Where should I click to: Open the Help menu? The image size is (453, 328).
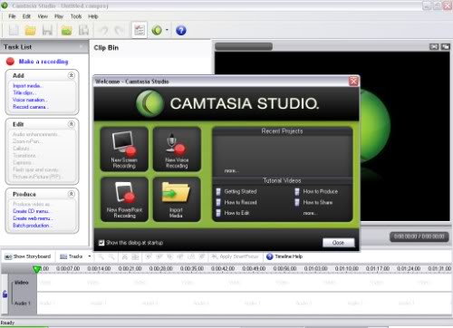point(93,16)
